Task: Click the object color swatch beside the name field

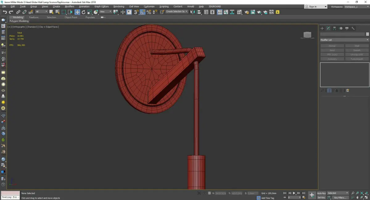Action: click(367, 34)
